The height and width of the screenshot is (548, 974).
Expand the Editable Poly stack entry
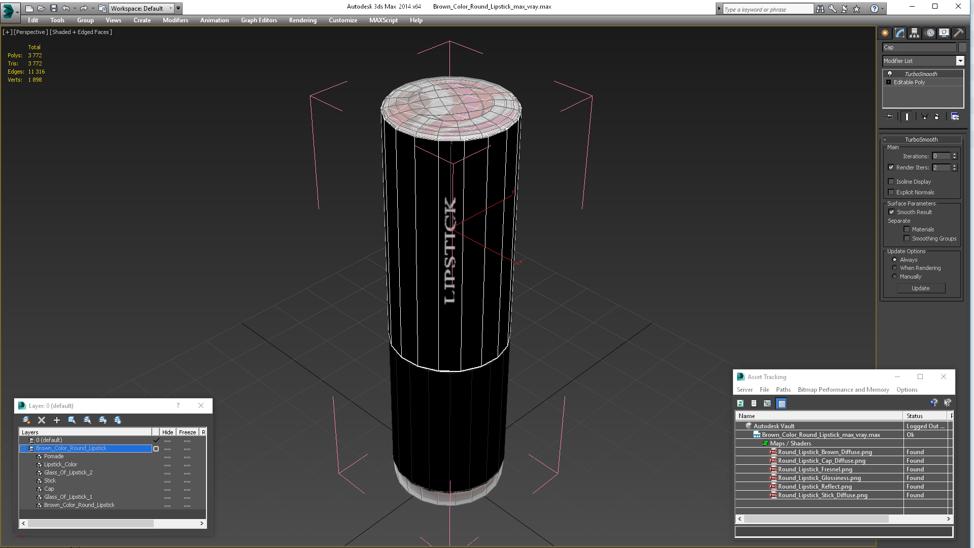pos(888,82)
